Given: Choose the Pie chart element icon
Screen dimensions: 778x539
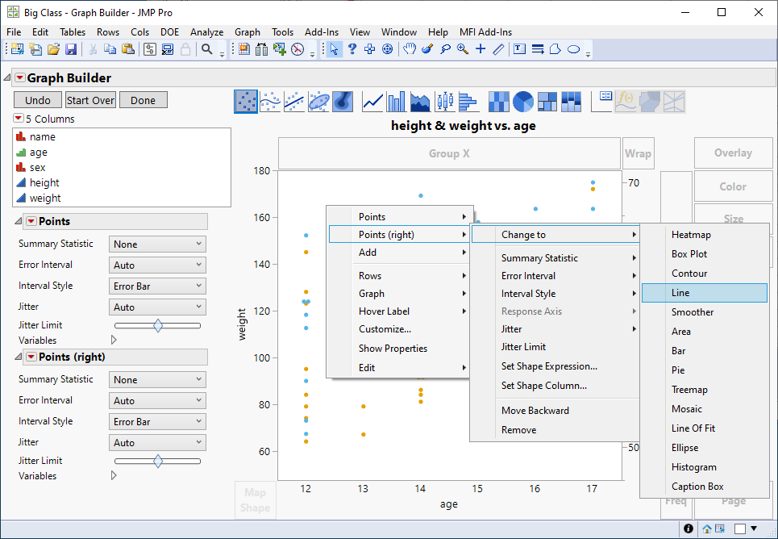Looking at the screenshot, I should [x=523, y=102].
